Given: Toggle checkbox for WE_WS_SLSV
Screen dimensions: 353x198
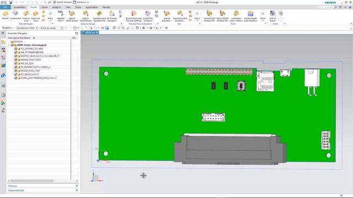Looking at the screenshot, I should 16,63.
